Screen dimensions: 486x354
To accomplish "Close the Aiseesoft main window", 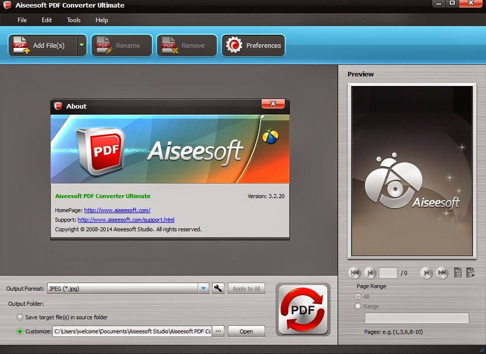I will coord(471,4).
